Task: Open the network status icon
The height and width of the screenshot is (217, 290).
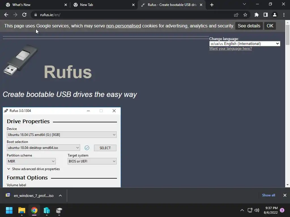Action: [250, 210]
